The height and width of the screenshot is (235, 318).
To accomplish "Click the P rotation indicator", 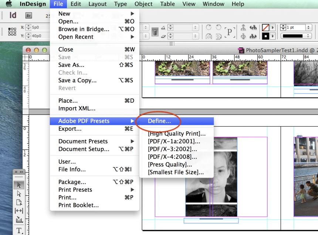I will 230,32.
